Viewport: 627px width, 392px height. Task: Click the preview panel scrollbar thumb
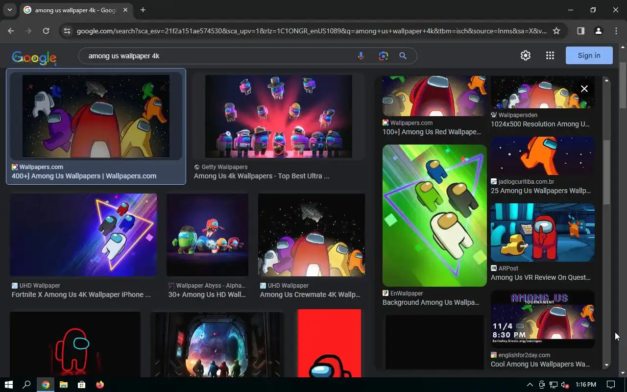606,172
